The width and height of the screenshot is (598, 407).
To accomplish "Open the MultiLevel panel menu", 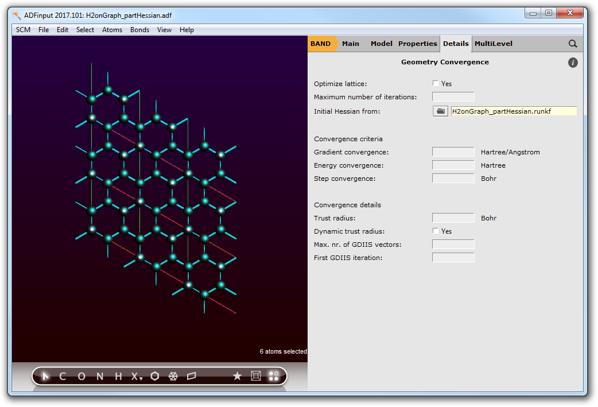I will 494,44.
